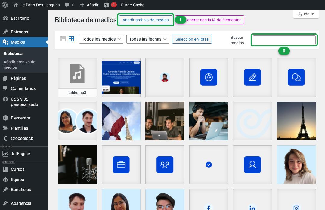
Task: Expand the Ayuda help panel
Action: click(x=306, y=14)
